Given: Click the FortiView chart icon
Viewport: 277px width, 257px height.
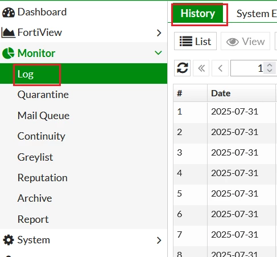Looking at the screenshot, I should [8, 32].
